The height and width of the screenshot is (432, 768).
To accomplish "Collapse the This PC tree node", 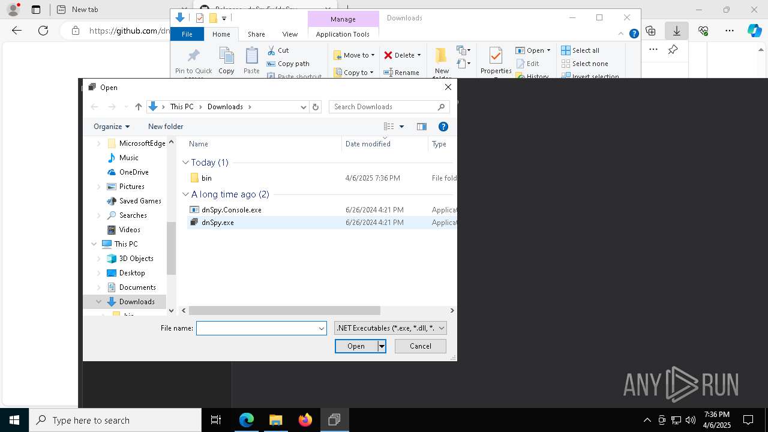I will (94, 244).
